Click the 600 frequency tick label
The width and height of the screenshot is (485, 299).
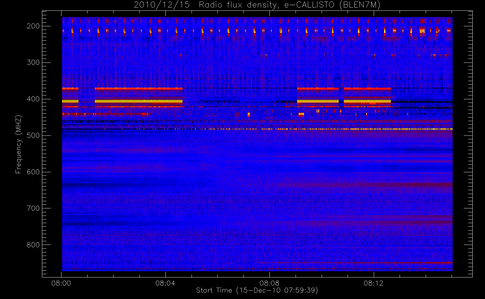click(x=33, y=172)
